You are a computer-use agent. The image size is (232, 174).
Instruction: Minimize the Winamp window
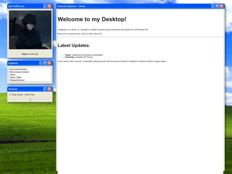(x=45, y=89)
